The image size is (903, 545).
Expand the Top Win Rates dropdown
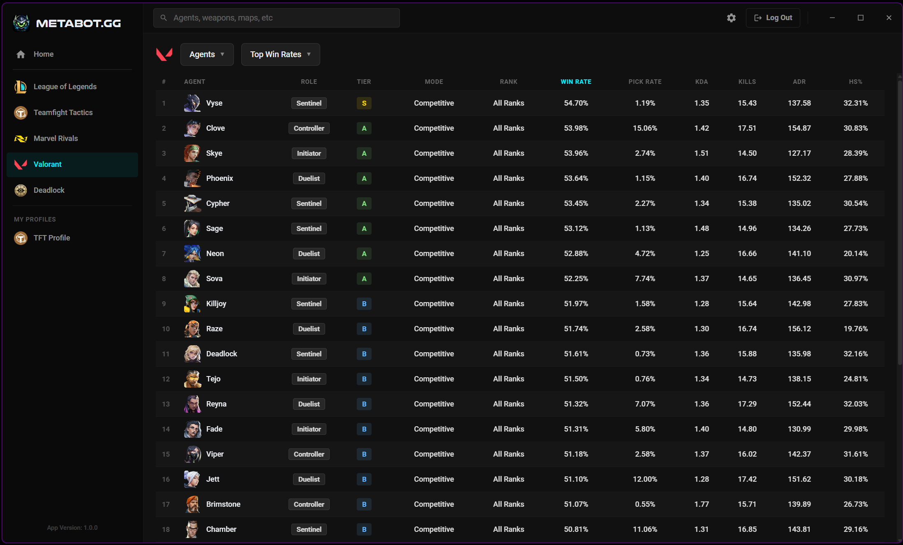tap(280, 54)
